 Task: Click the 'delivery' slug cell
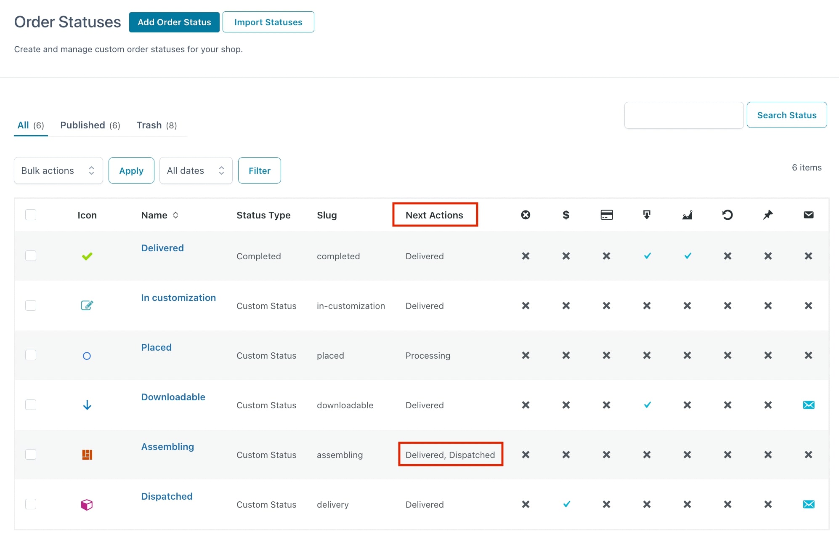pos(333,505)
